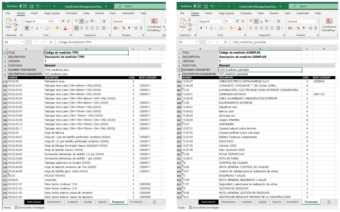Open File menu in left Excel window
The width and height of the screenshot is (340, 212).
8,13
